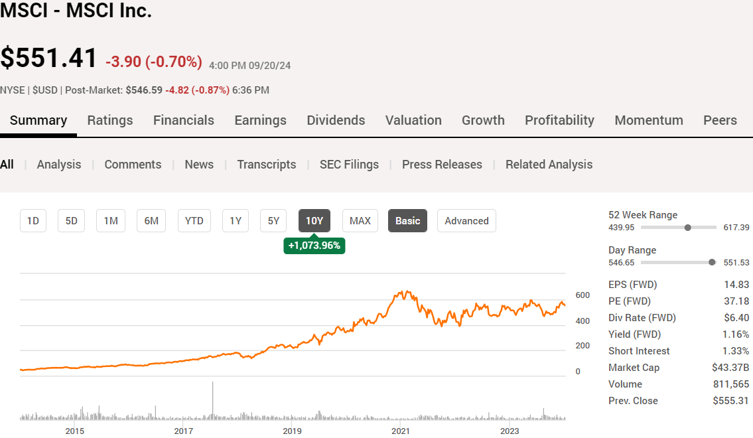The height and width of the screenshot is (438, 753).
Task: Open Related Analysis
Action: tap(549, 165)
